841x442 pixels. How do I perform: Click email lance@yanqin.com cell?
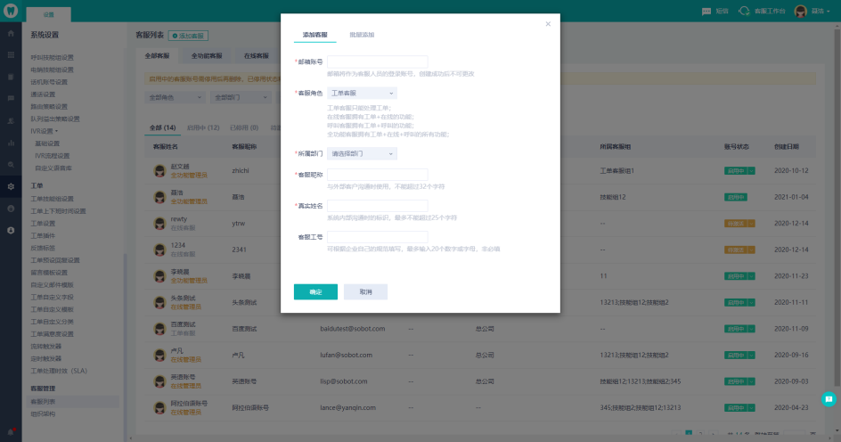point(347,407)
